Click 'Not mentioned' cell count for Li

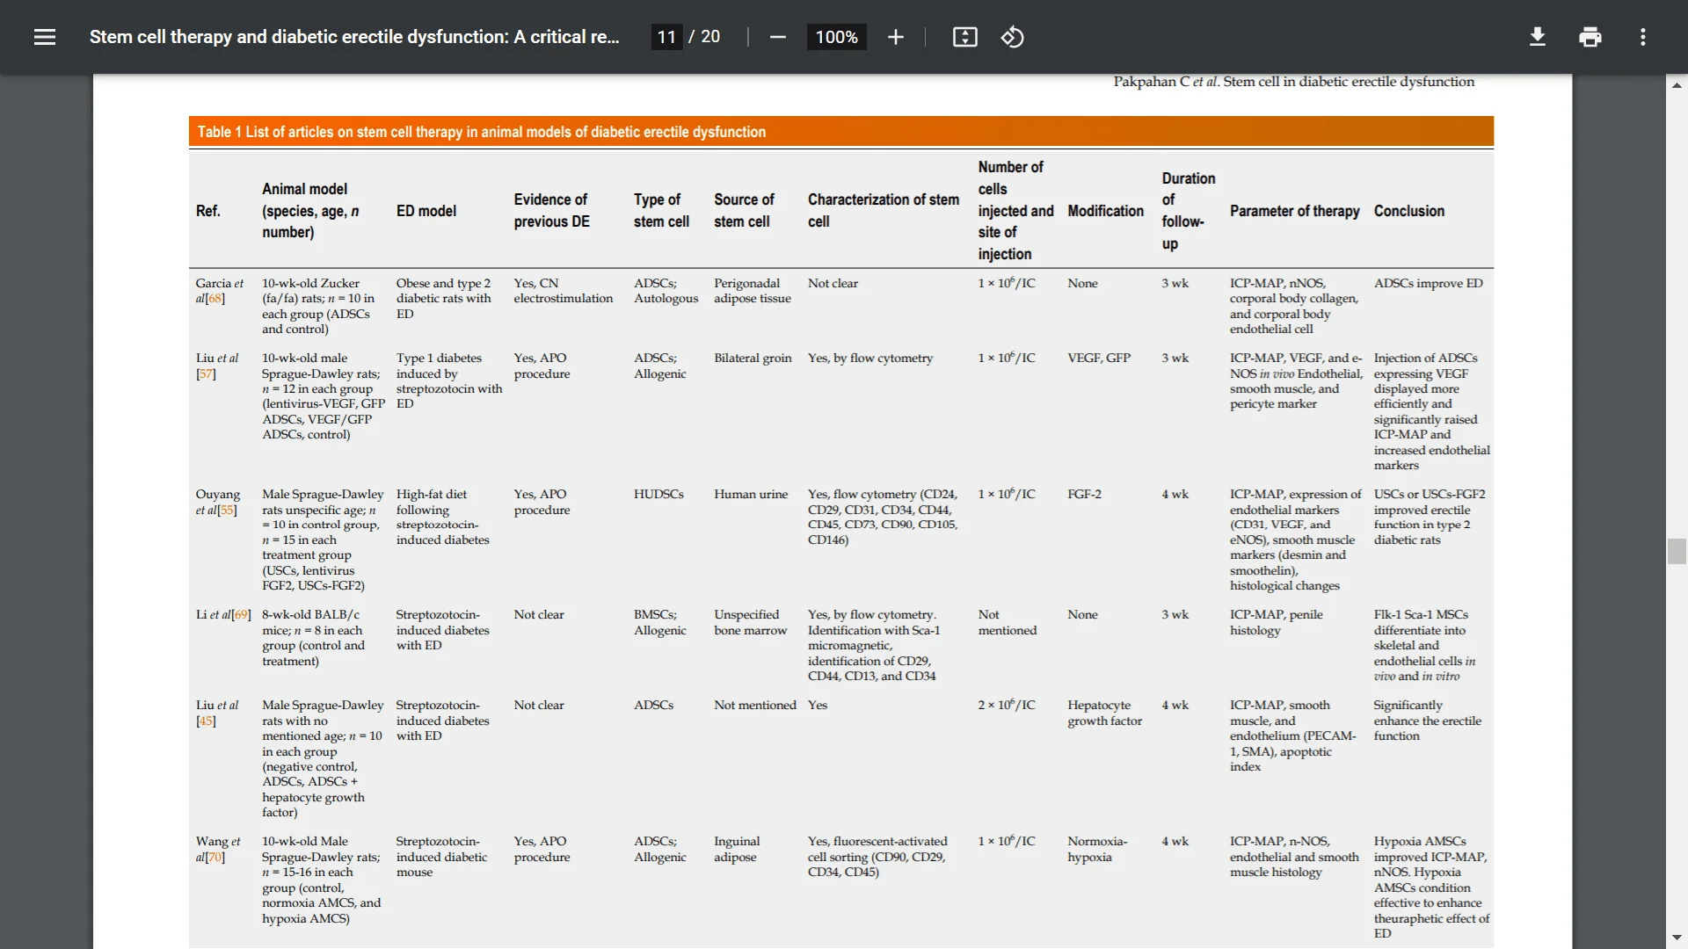(x=1008, y=623)
